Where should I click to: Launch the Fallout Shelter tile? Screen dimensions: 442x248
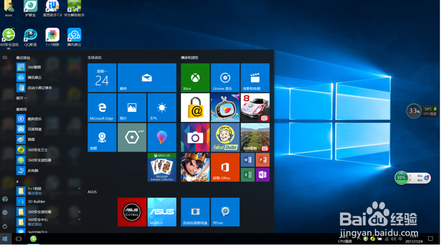[225, 138]
